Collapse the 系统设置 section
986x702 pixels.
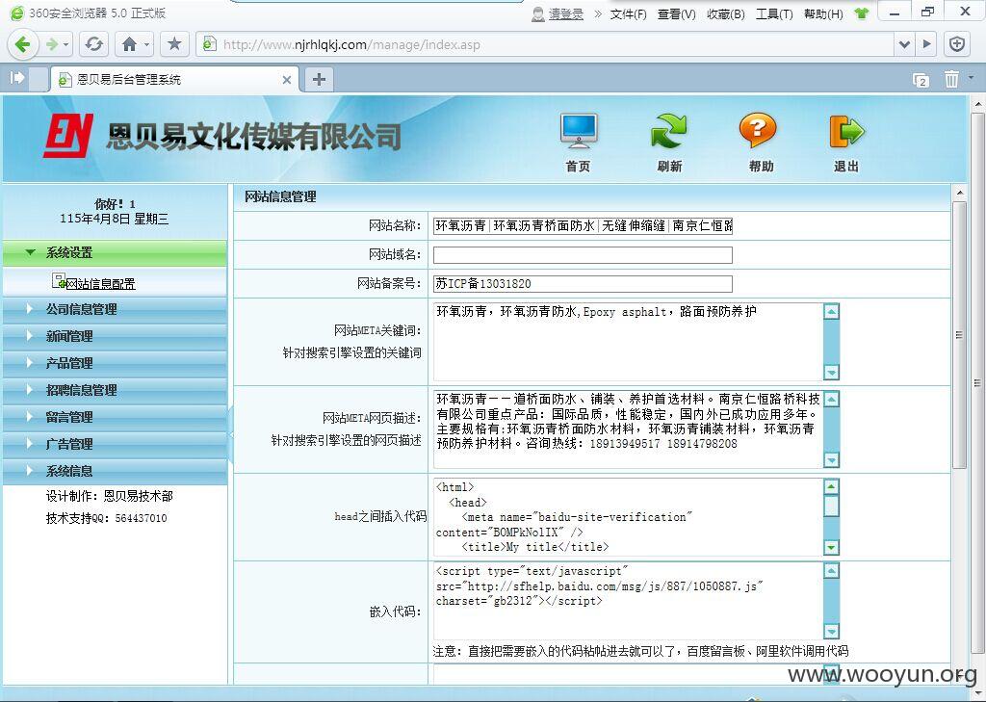115,253
